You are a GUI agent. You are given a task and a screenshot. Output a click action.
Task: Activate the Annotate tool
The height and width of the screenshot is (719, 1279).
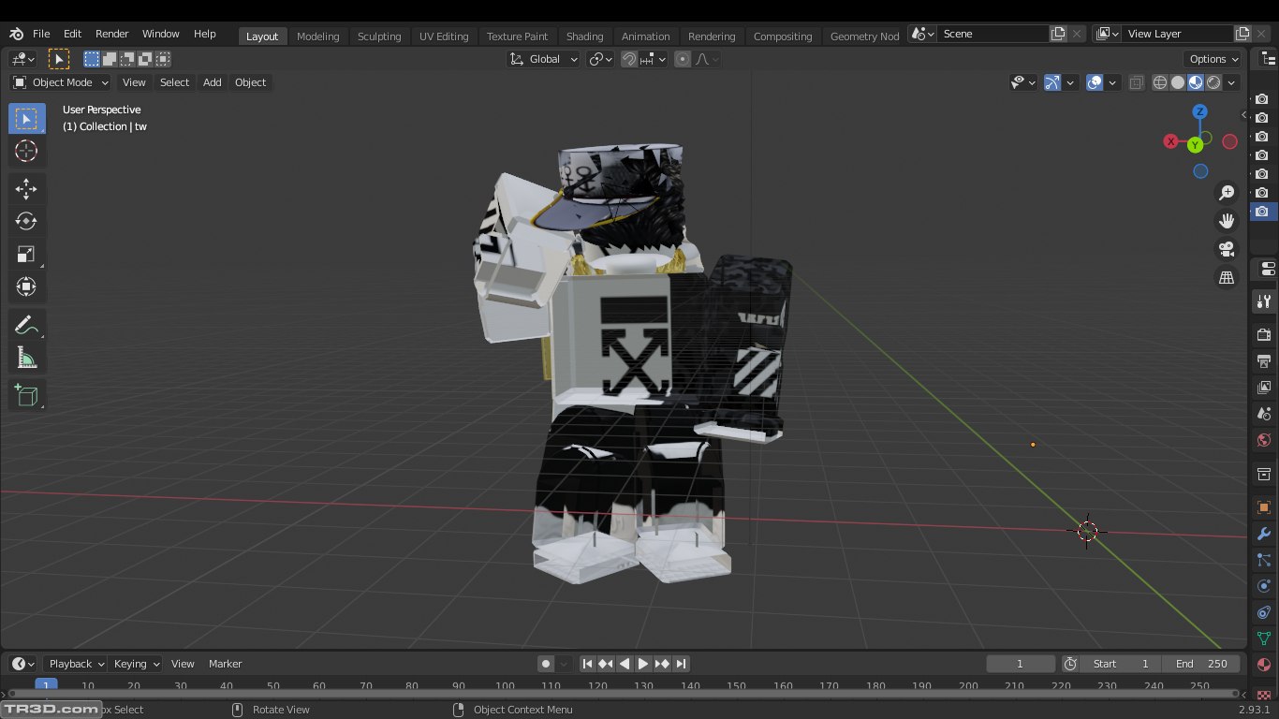tap(26, 325)
